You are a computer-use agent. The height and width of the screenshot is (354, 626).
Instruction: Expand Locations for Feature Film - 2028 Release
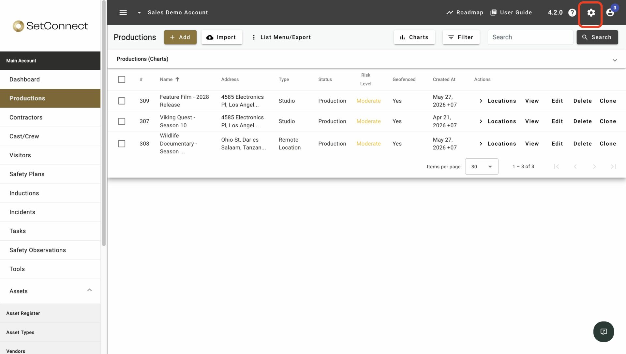498,101
